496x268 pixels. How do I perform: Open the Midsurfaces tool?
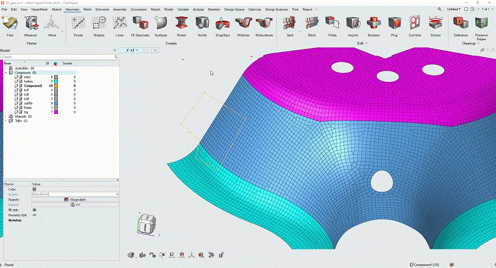[x=264, y=24]
